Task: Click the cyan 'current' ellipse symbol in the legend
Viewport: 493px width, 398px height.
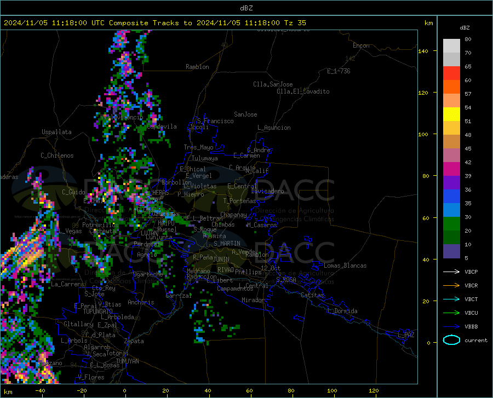Action: pyautogui.click(x=451, y=340)
